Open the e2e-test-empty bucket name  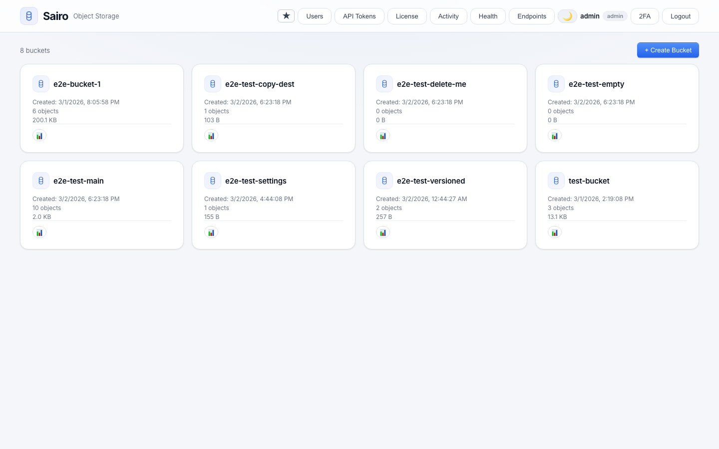596,84
